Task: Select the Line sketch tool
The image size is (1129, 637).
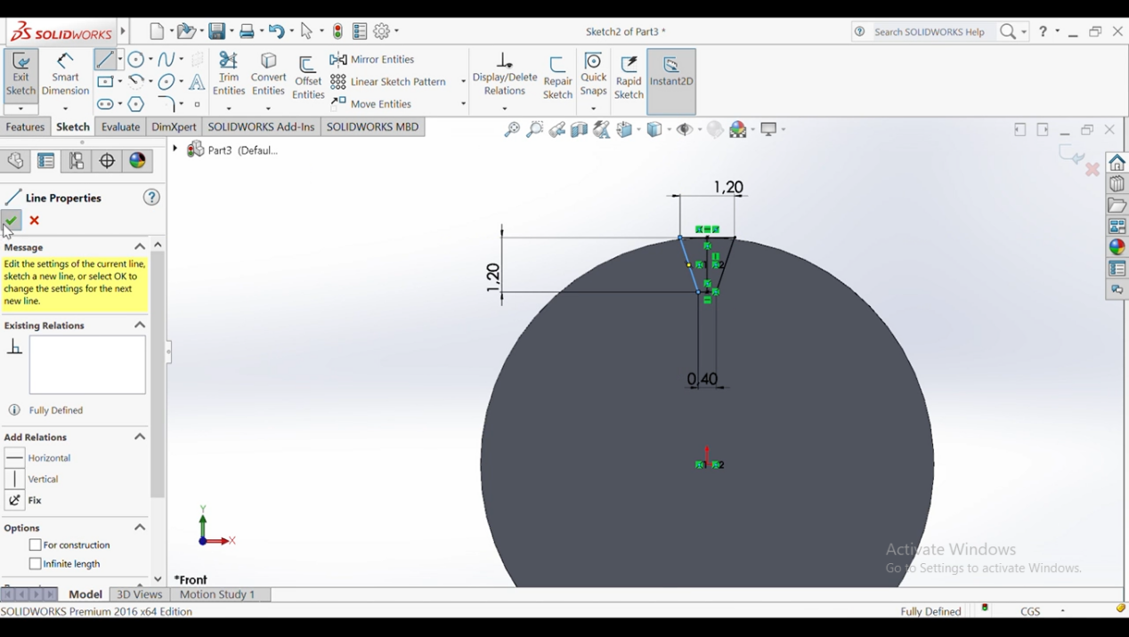Action: (x=105, y=60)
